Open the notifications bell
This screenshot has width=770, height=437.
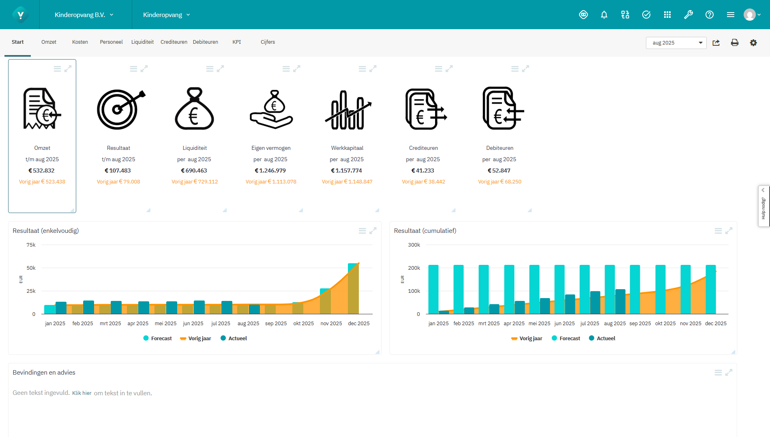pyautogui.click(x=604, y=15)
